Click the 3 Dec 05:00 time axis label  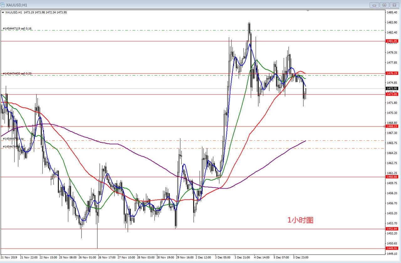(223, 257)
